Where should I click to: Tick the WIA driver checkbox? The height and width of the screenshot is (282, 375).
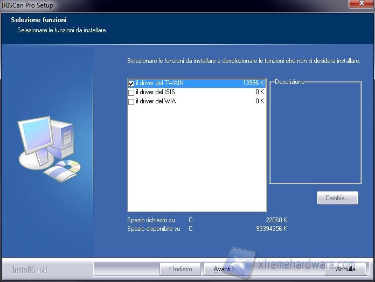pyautogui.click(x=131, y=101)
